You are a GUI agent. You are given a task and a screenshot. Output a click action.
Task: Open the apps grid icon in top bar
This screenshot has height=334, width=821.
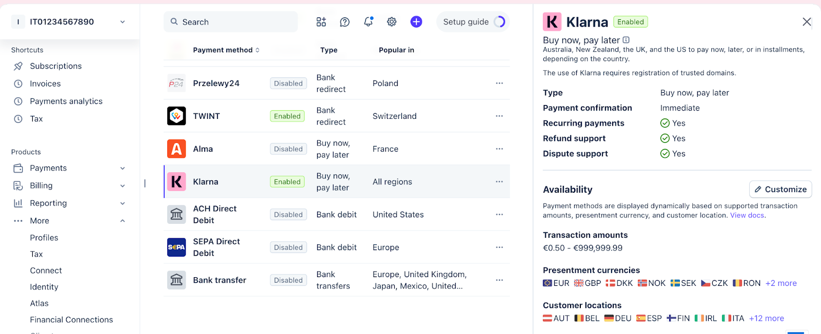[x=321, y=22]
